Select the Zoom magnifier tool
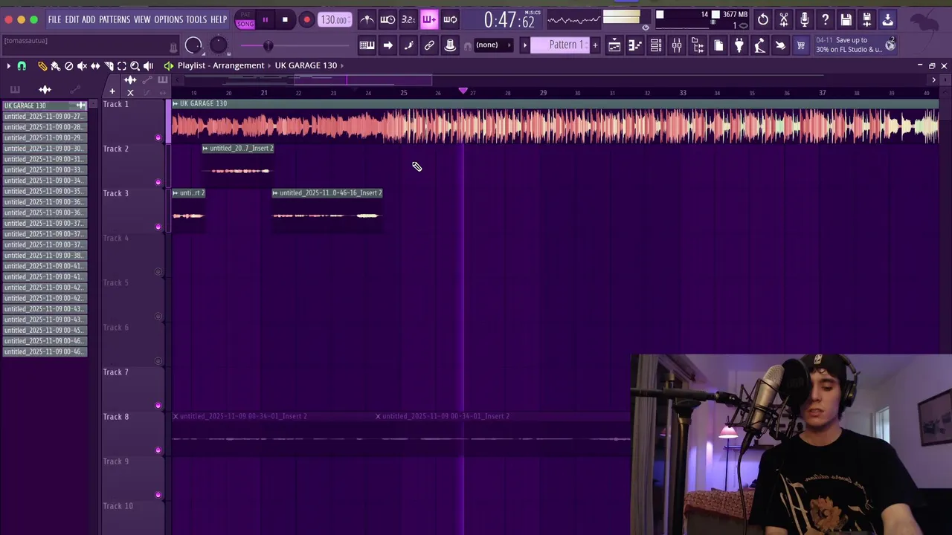This screenshot has width=952, height=535. coord(135,66)
